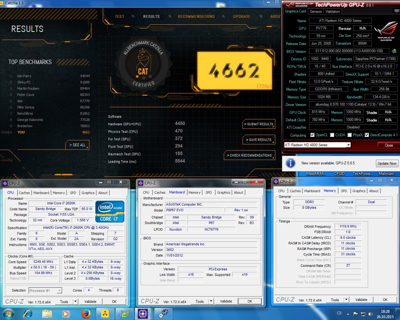The height and width of the screenshot is (320, 400).
Task: Click the 4662 score panel
Action: [x=235, y=71]
